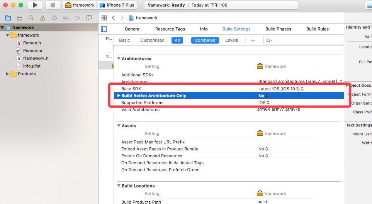372x204 pixels.
Task: Select Asset Pack Manifest URL Prefix row
Action: 228,142
